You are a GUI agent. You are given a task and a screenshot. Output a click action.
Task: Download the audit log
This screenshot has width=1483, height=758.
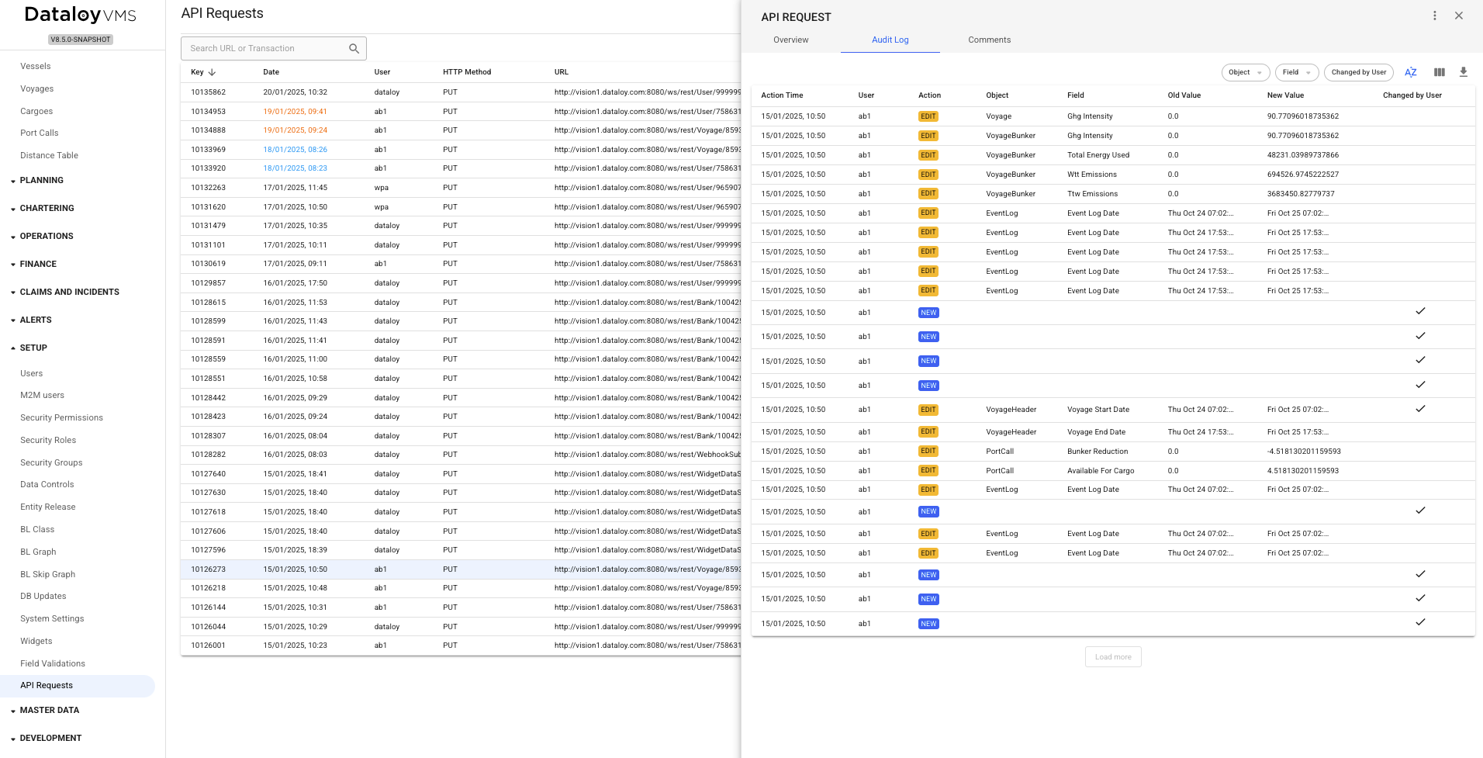tap(1463, 72)
